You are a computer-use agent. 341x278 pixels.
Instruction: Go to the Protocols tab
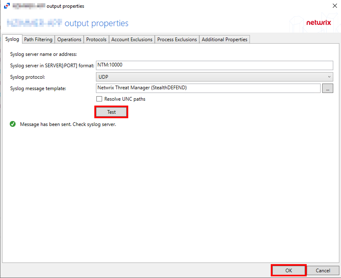click(96, 40)
